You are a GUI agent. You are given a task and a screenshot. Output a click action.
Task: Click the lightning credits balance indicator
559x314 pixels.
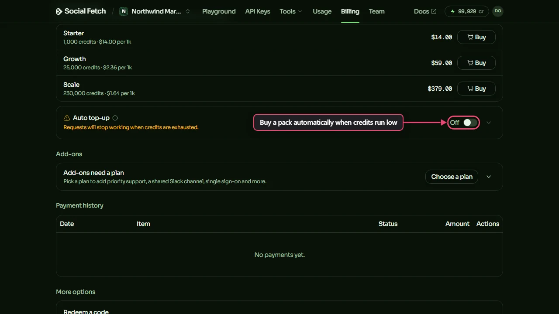pyautogui.click(x=467, y=11)
